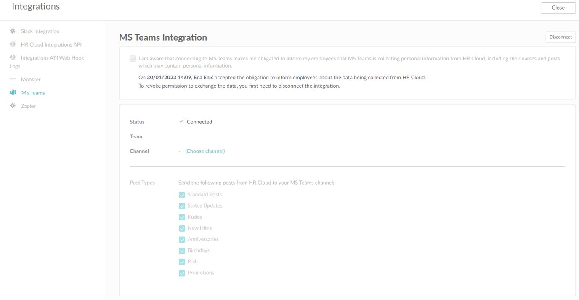Screen dimensions: 579x300
Task: Uncheck the Standard Posts checkbox
Action: [x=182, y=195]
